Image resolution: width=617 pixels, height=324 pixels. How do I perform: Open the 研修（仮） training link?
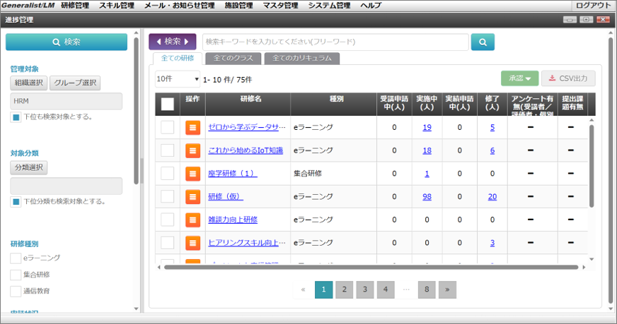(x=226, y=197)
